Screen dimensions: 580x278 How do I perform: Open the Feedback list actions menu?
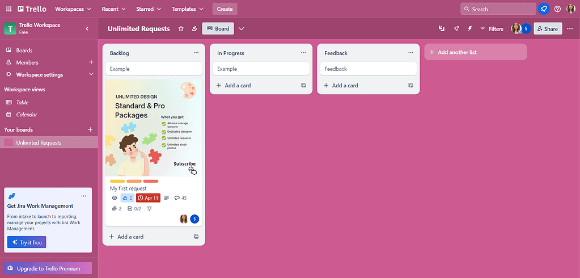410,53
